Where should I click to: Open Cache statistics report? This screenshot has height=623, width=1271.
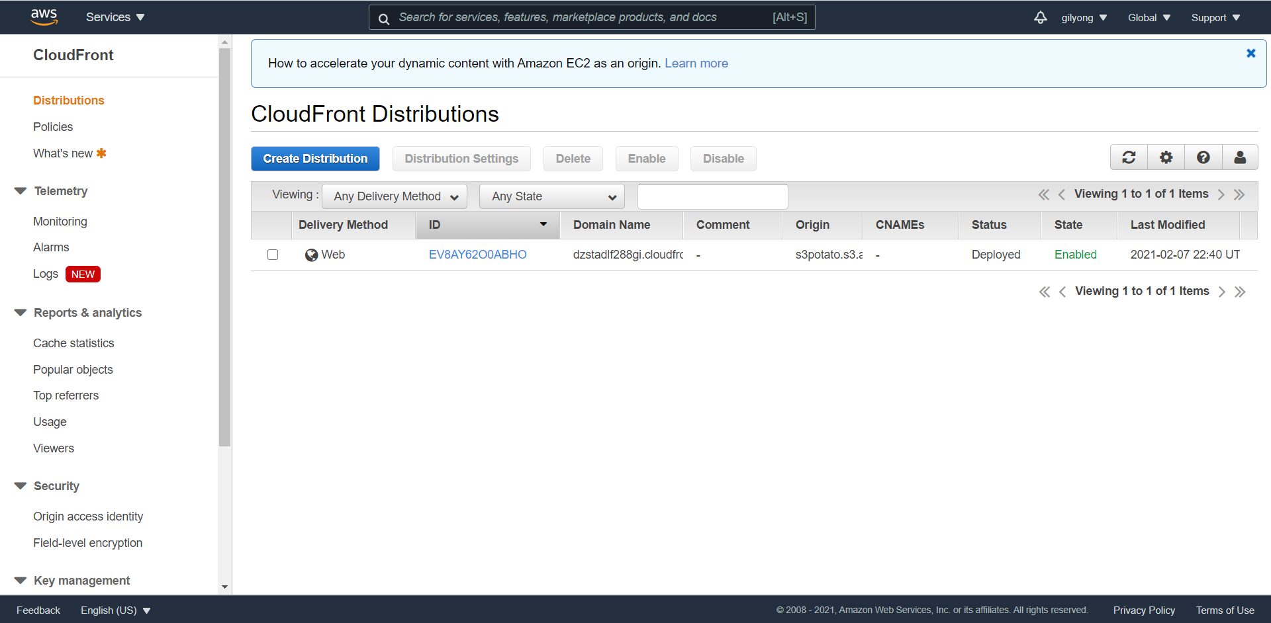coord(73,343)
